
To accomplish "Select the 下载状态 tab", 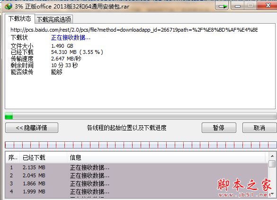I will pyautogui.click(x=19, y=18).
